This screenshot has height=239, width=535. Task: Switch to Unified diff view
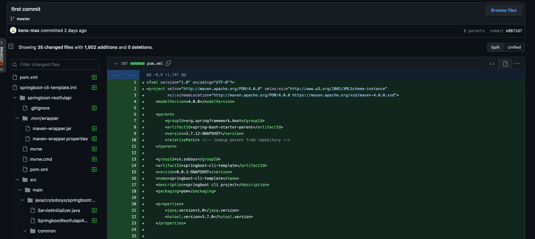point(514,47)
